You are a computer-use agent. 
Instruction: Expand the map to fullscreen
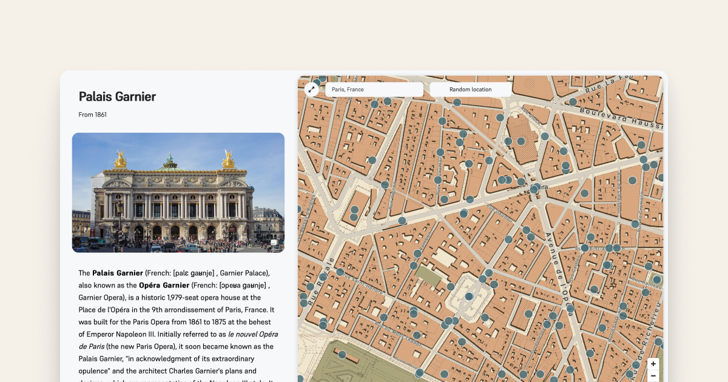pyautogui.click(x=311, y=89)
